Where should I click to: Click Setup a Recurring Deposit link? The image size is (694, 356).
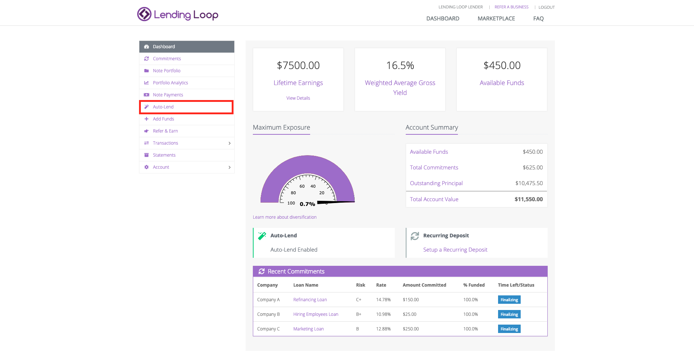coord(455,250)
